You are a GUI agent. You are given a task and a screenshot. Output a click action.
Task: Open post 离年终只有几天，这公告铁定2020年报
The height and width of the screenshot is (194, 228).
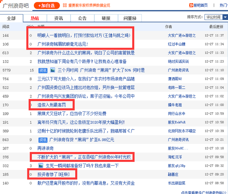pos(81,122)
